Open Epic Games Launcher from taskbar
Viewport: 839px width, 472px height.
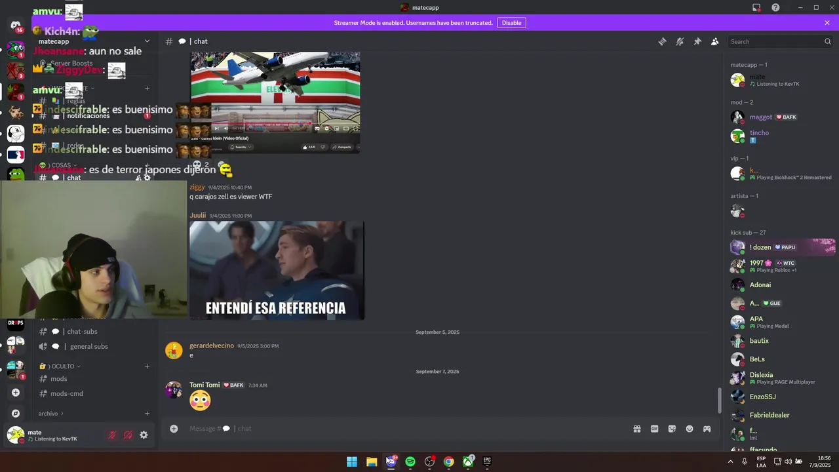pyautogui.click(x=487, y=462)
